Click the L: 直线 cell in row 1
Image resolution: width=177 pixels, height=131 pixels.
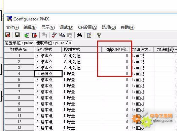point(142,56)
